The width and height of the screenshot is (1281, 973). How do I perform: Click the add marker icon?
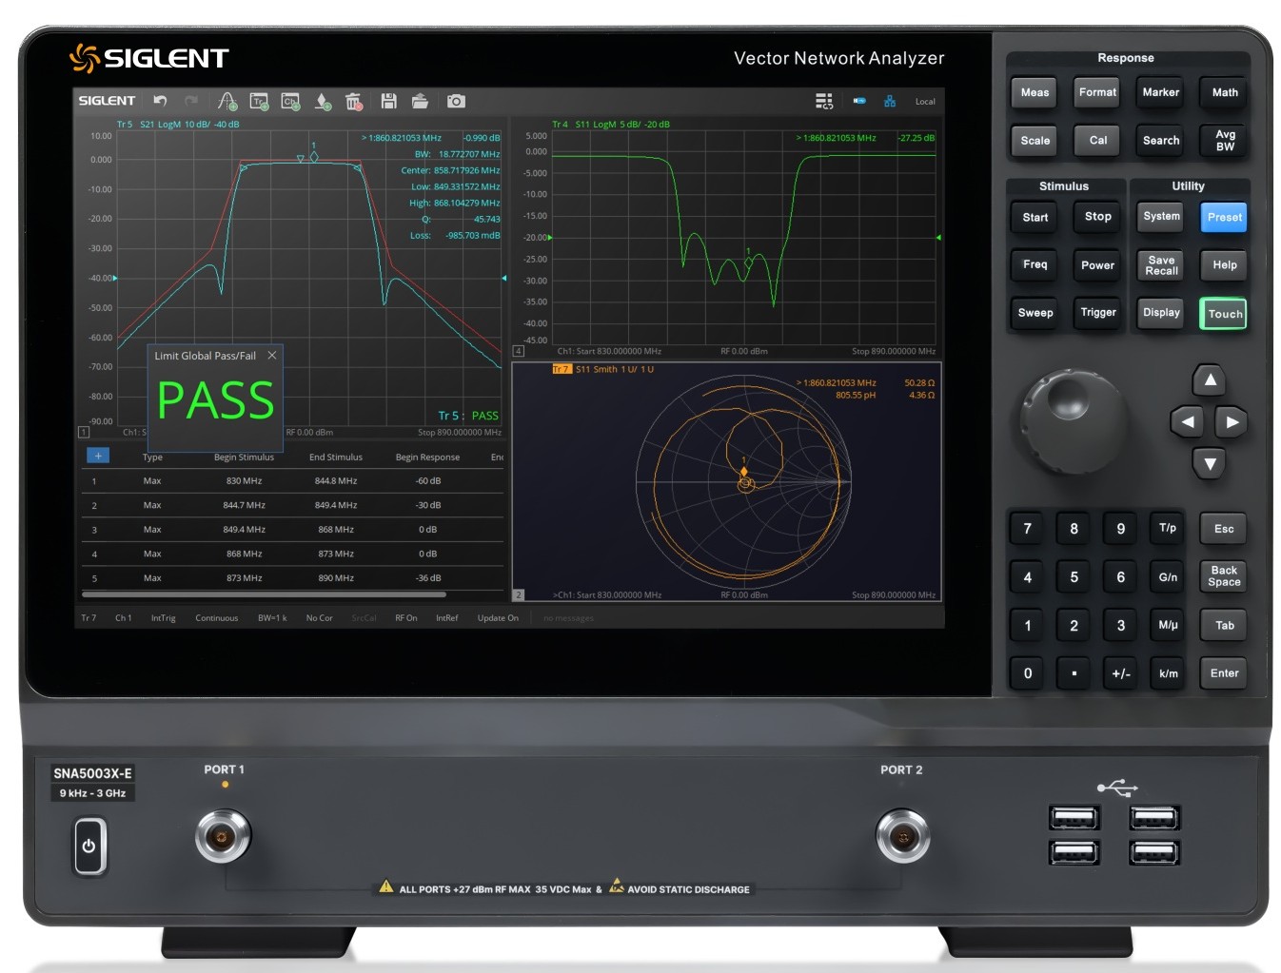click(x=323, y=101)
